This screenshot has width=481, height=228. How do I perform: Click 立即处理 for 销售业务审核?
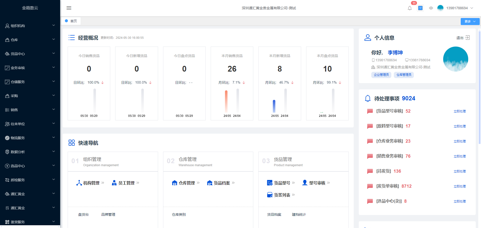[x=460, y=156]
